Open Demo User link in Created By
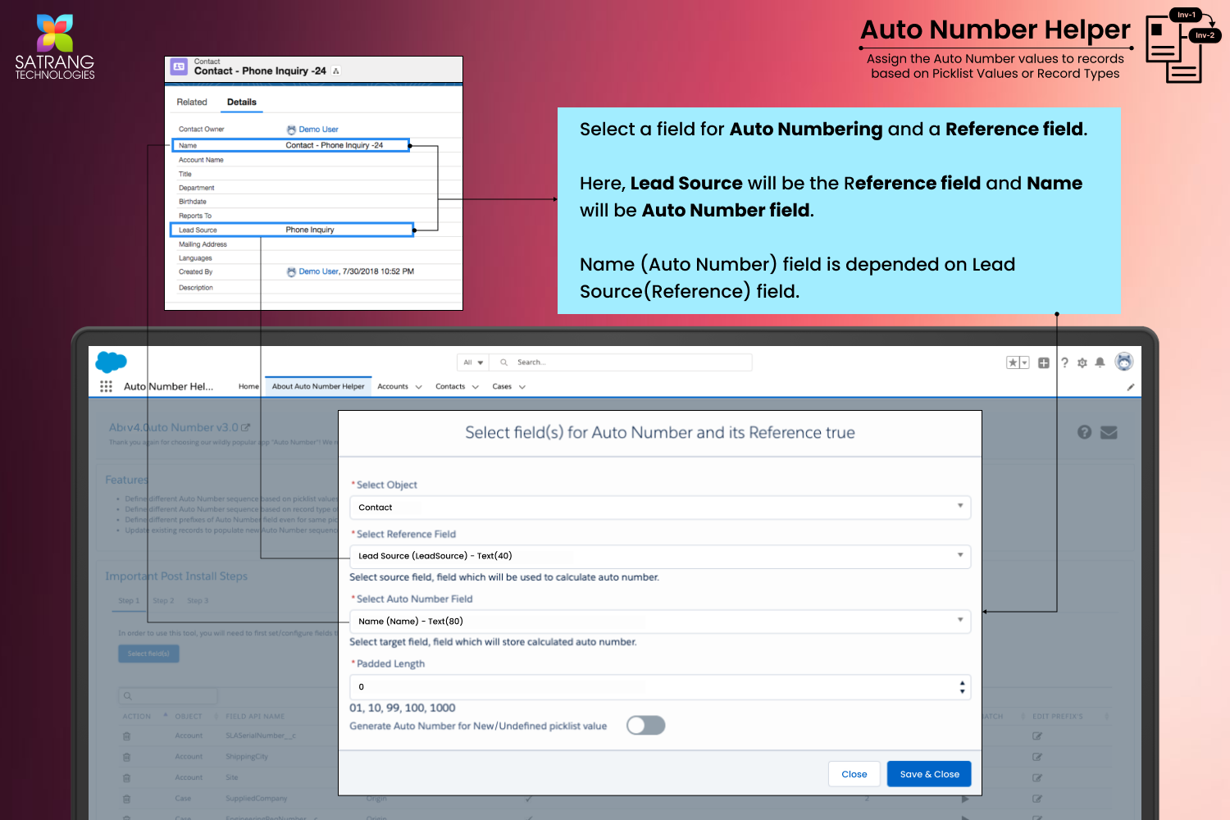 [318, 271]
